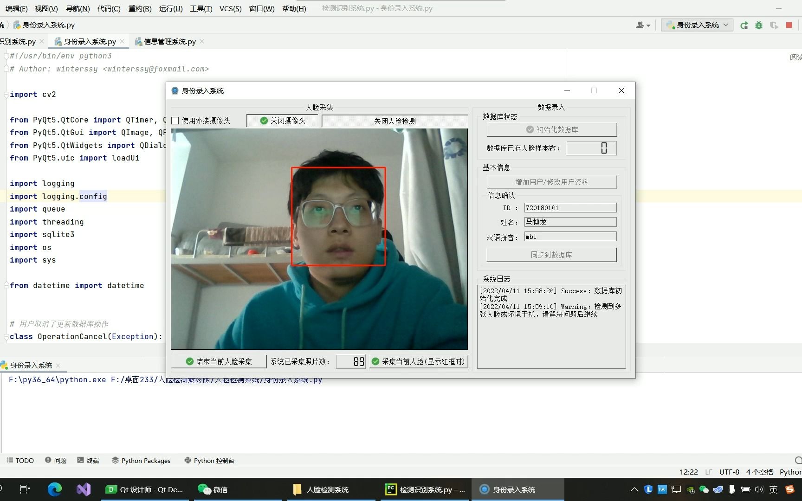Open the 运行 menu
Image resolution: width=802 pixels, height=501 pixels.
point(170,8)
